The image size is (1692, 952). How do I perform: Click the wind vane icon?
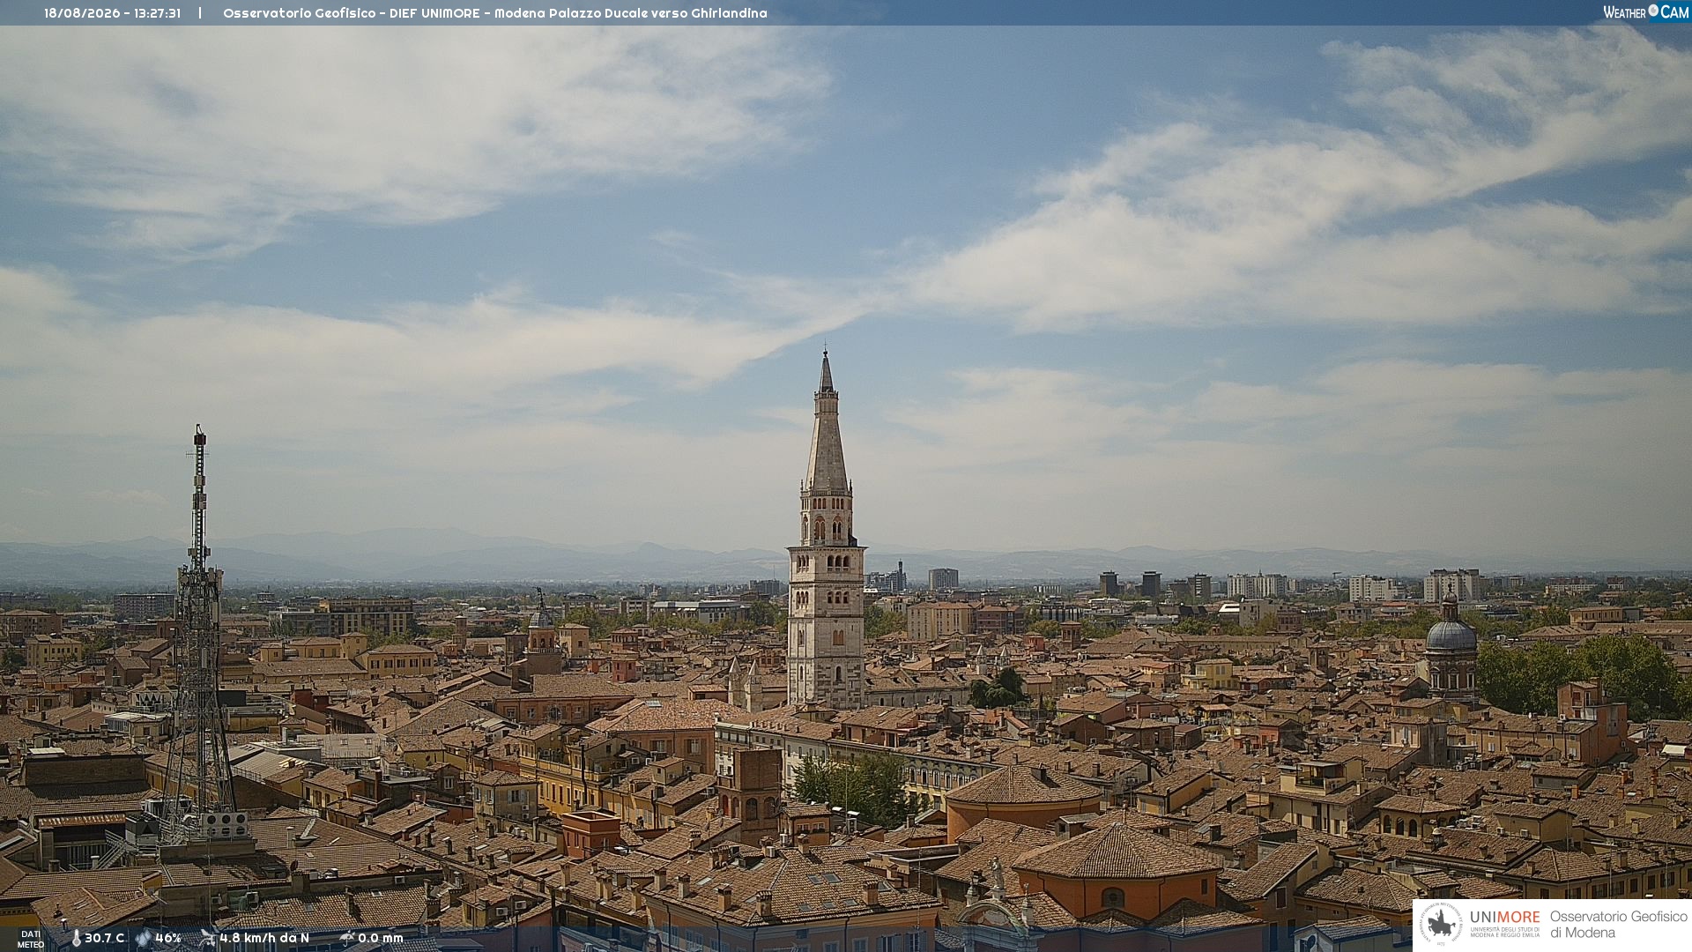tap(207, 938)
